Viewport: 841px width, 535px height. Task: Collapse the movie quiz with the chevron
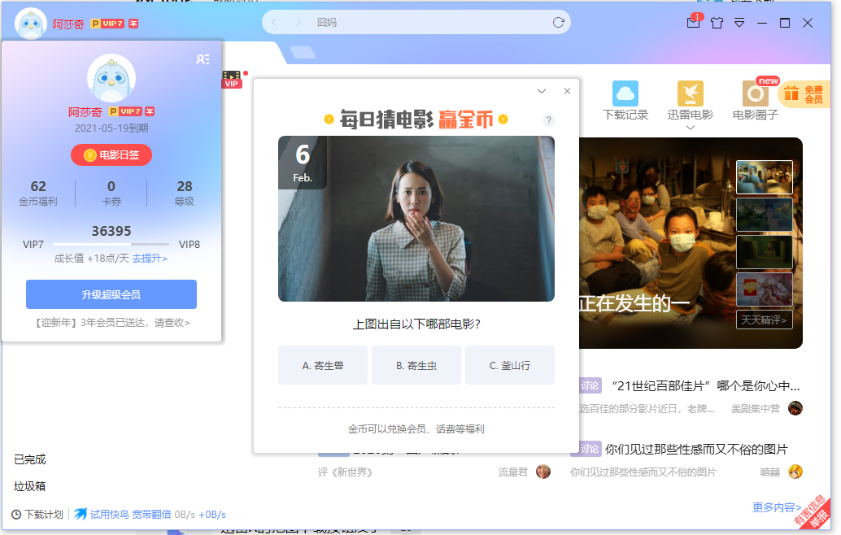(x=542, y=91)
